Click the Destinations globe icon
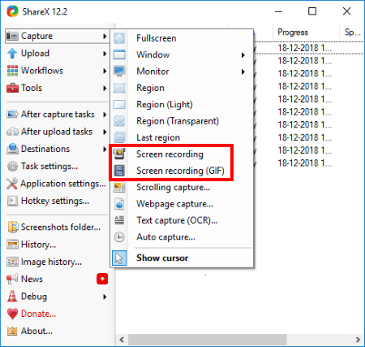This screenshot has width=365, height=347. (x=12, y=149)
